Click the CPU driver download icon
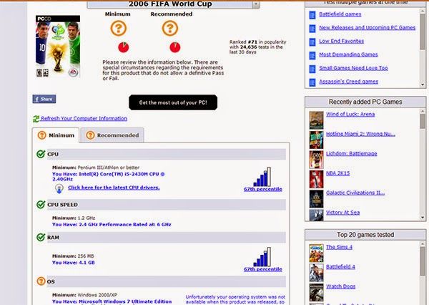 (58, 188)
